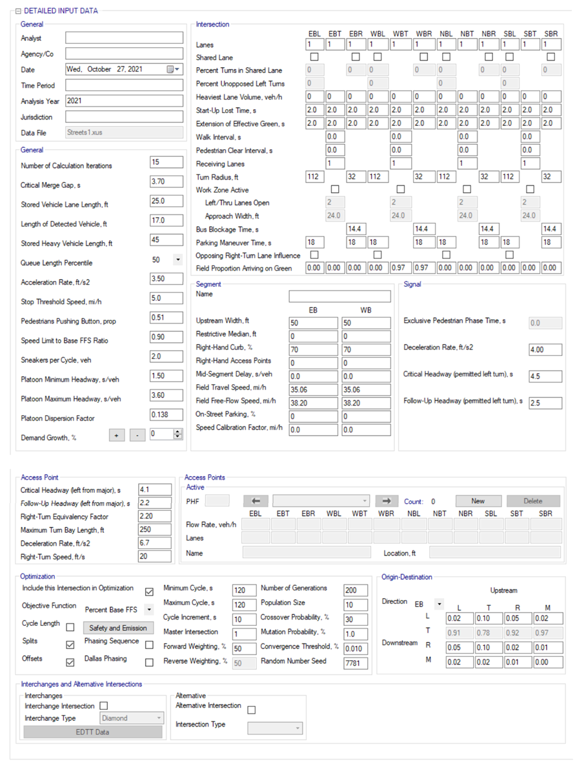Click the Analysis Year field
Viewport: 575px width, 766px height.
125,101
